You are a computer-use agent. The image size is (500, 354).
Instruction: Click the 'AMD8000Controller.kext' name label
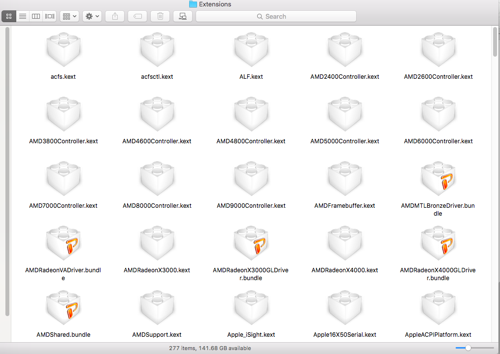tap(157, 205)
